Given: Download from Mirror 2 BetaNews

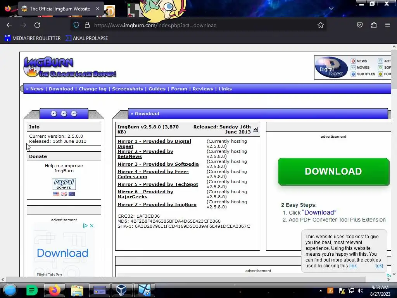Looking at the screenshot, I should pyautogui.click(x=145, y=154).
